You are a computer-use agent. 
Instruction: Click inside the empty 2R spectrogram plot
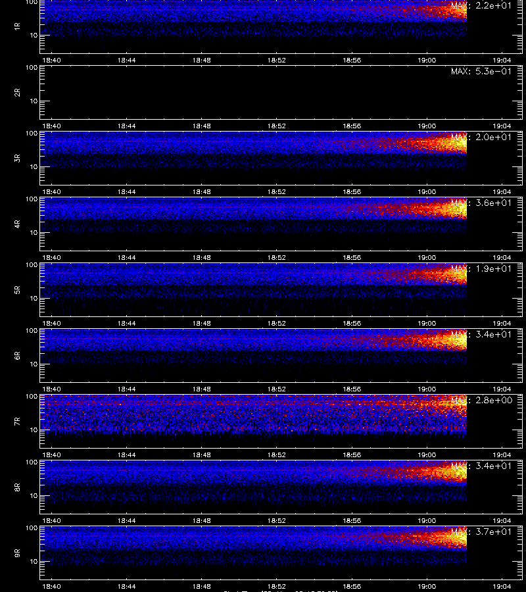coord(281,93)
